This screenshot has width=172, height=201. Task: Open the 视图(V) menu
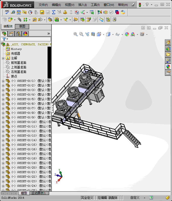coord(70,5)
